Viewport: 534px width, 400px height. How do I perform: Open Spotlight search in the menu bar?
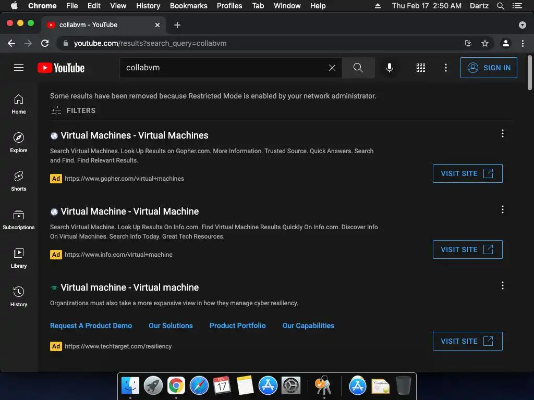[500, 6]
